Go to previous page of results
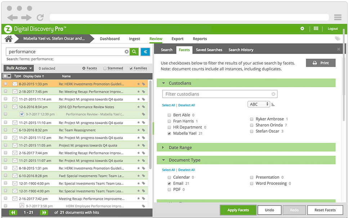 tap(13, 213)
